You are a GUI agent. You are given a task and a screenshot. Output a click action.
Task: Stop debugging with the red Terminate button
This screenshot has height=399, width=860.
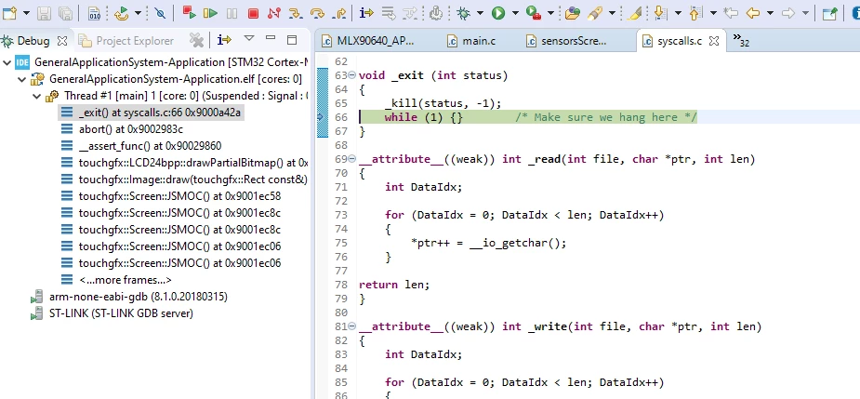tap(253, 13)
